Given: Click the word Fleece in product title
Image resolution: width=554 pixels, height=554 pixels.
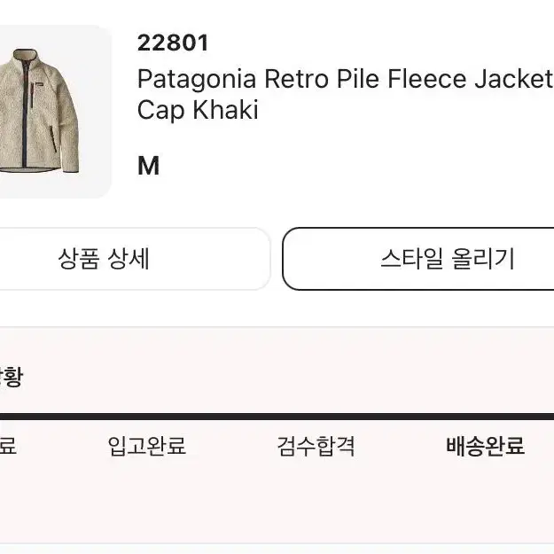Looking at the screenshot, I should (427, 78).
